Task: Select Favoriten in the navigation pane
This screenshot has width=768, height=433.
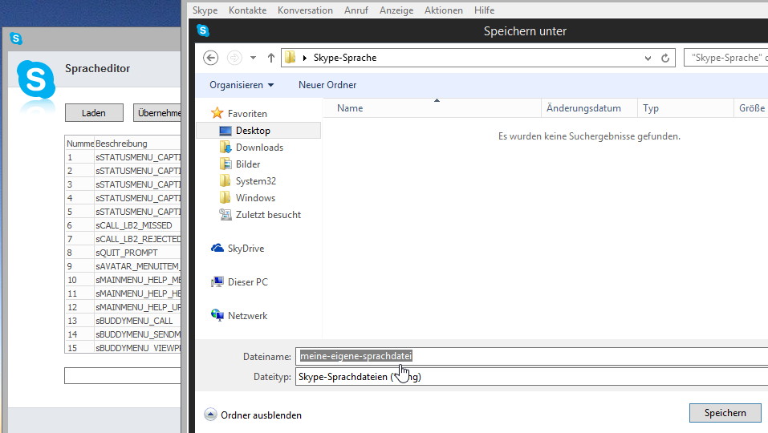Action: tap(247, 114)
